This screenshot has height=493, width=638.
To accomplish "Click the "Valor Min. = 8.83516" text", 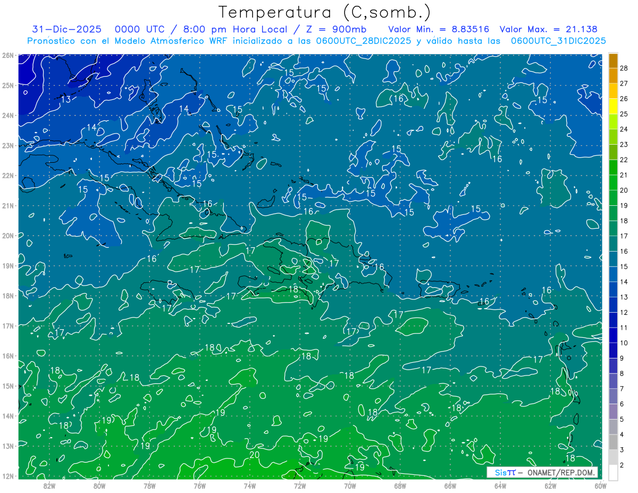I will pyautogui.click(x=439, y=29).
